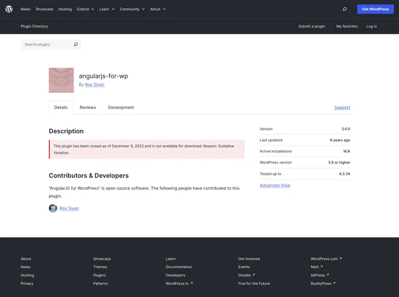Open footer bbPress external link

[320, 276]
